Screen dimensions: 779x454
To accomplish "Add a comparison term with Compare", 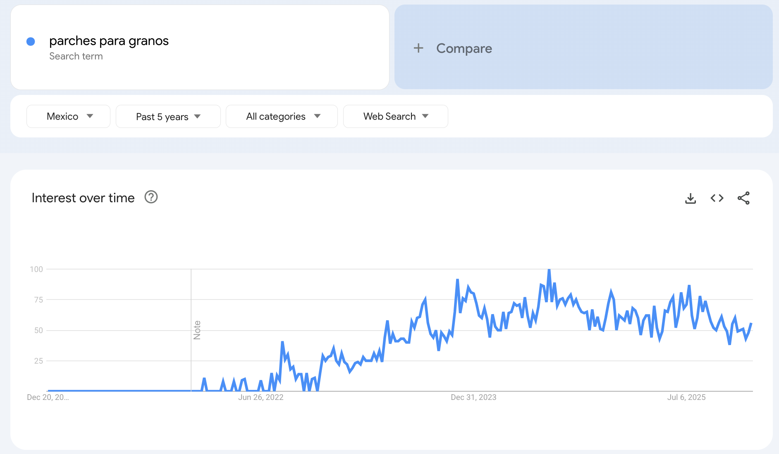I will click(x=464, y=48).
